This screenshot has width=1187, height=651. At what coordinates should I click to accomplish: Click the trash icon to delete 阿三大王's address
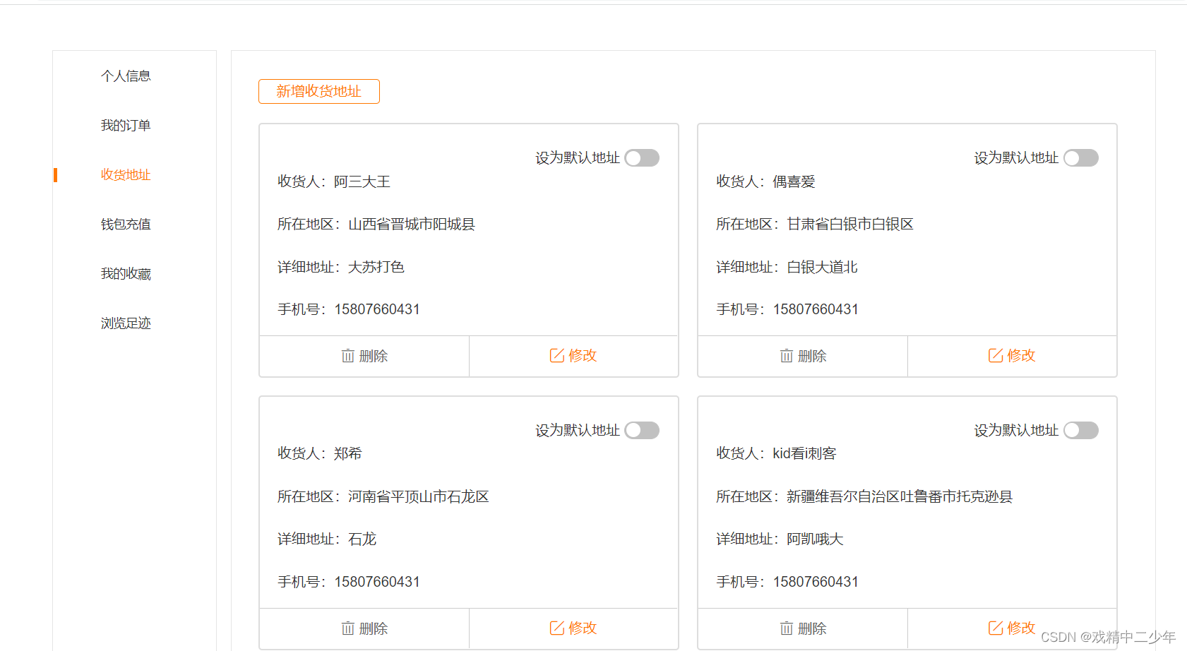click(347, 356)
